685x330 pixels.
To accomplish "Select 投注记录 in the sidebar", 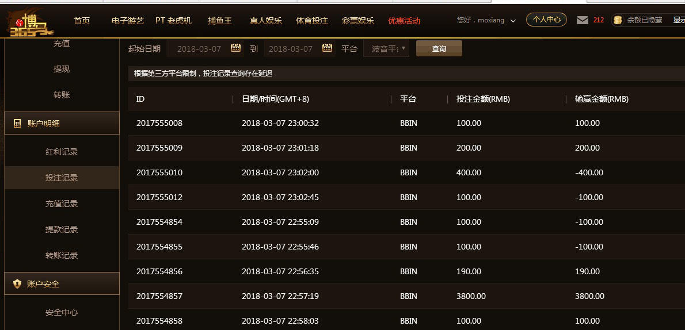I will 62,178.
